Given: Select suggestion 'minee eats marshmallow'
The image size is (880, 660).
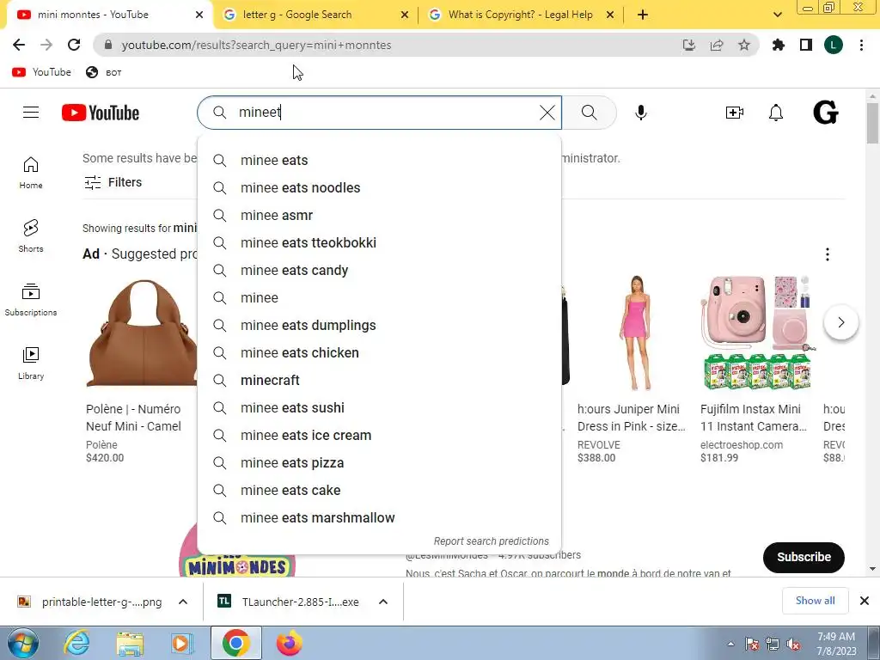Looking at the screenshot, I should [379, 518].
